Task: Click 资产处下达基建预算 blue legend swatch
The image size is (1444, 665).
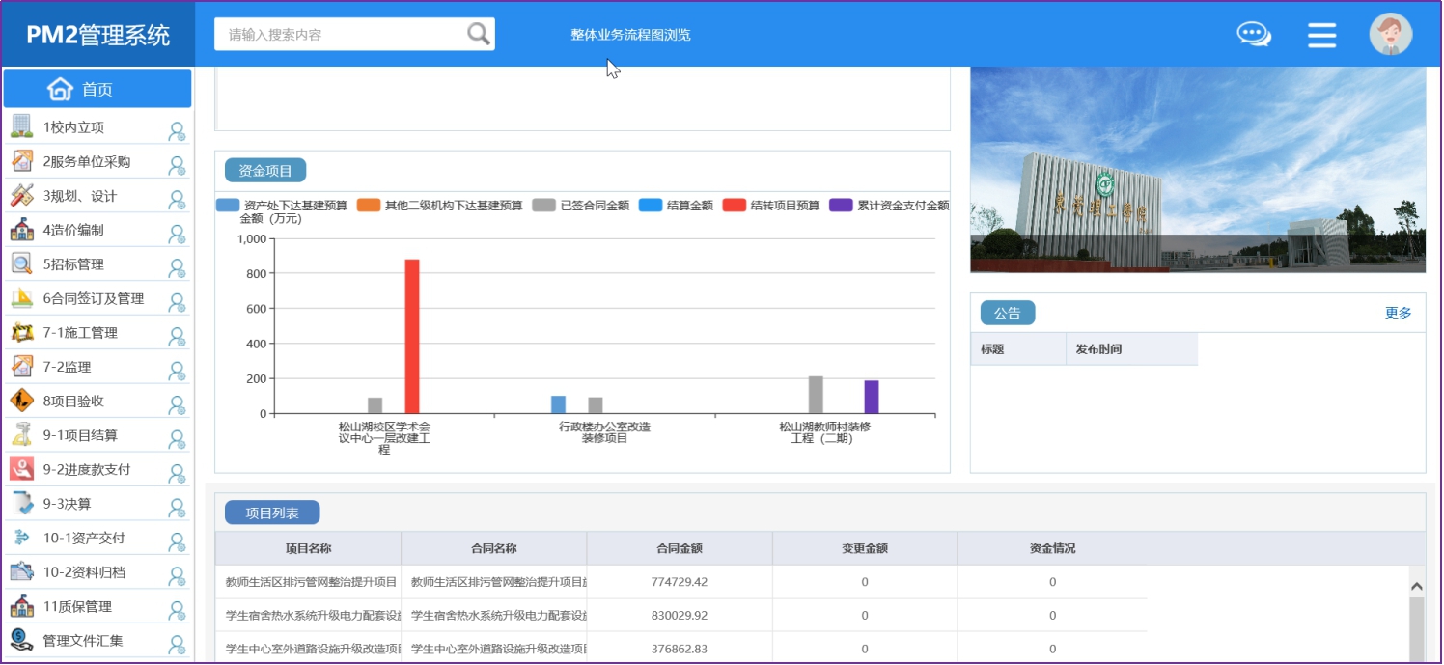Action: click(x=228, y=206)
